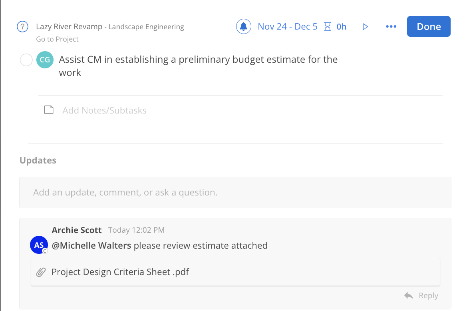
Task: Click the Go to Project link
Action: pyautogui.click(x=57, y=39)
